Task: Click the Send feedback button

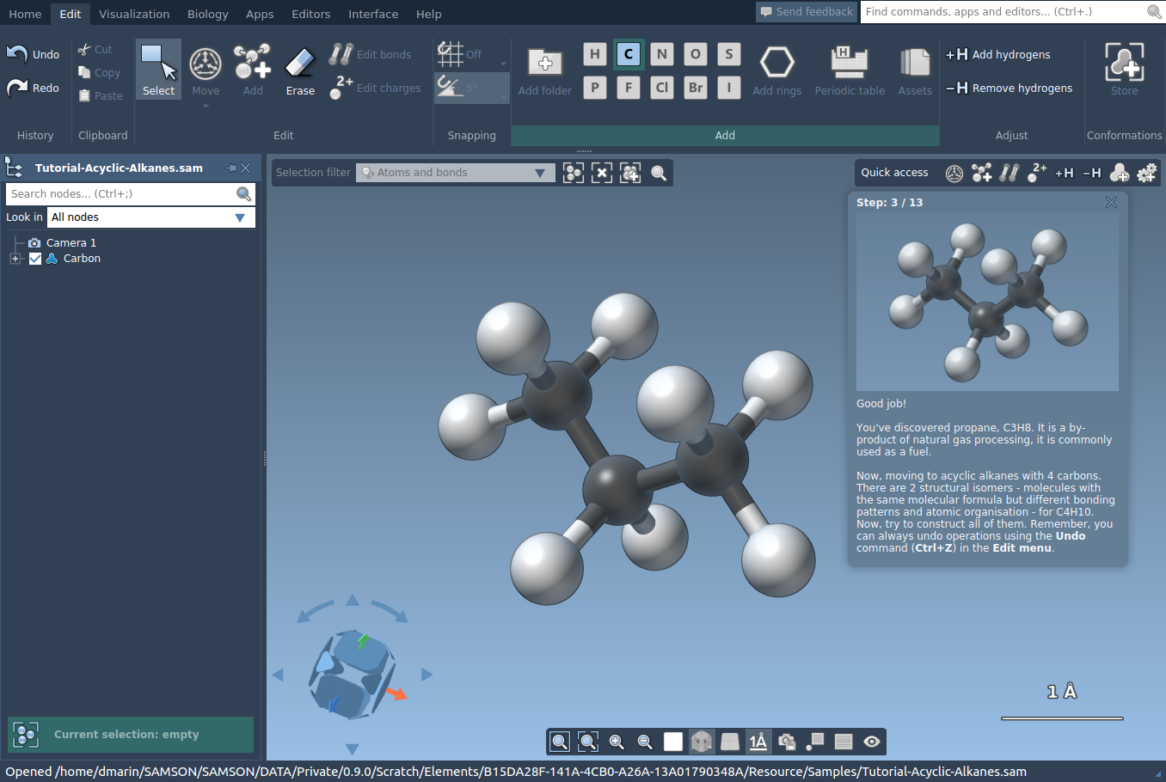Action: pos(806,11)
